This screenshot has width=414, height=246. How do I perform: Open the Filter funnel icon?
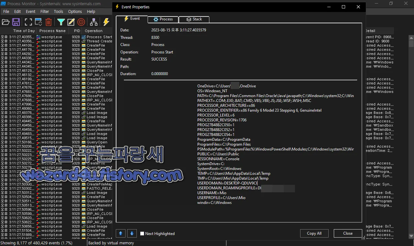coord(61,22)
